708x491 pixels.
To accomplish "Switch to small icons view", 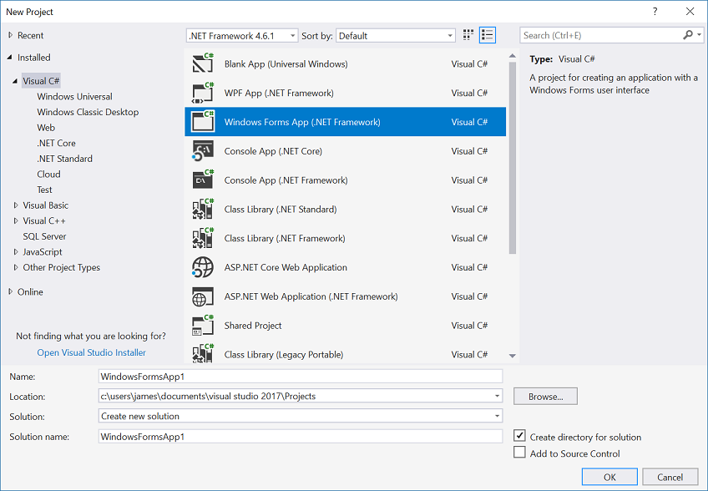I will pos(468,35).
